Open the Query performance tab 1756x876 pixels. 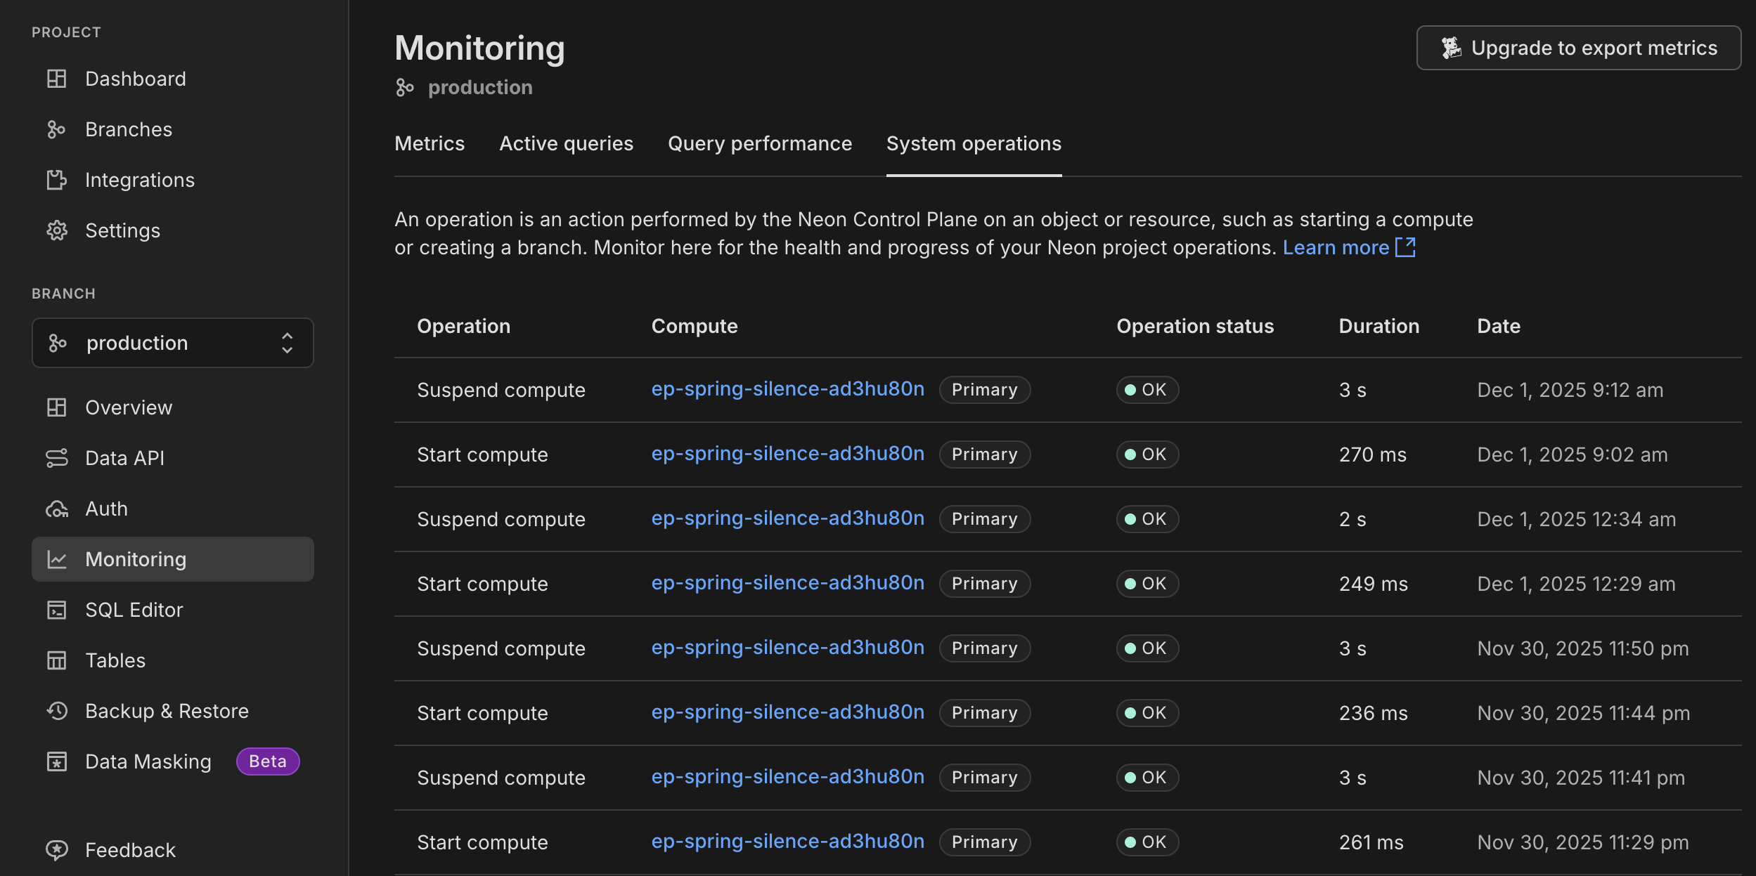pyautogui.click(x=759, y=143)
